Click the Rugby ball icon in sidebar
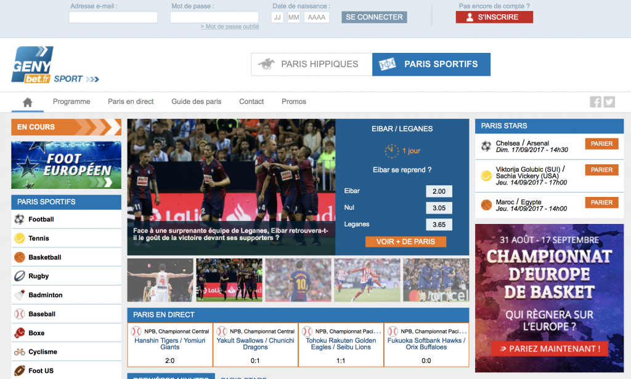 [19, 276]
